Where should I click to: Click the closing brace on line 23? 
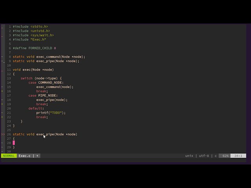[22, 121]
